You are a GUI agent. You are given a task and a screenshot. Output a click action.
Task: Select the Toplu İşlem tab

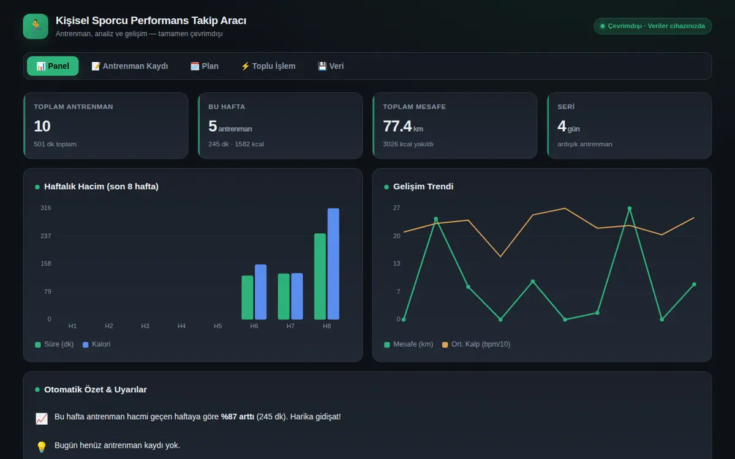[x=268, y=66]
